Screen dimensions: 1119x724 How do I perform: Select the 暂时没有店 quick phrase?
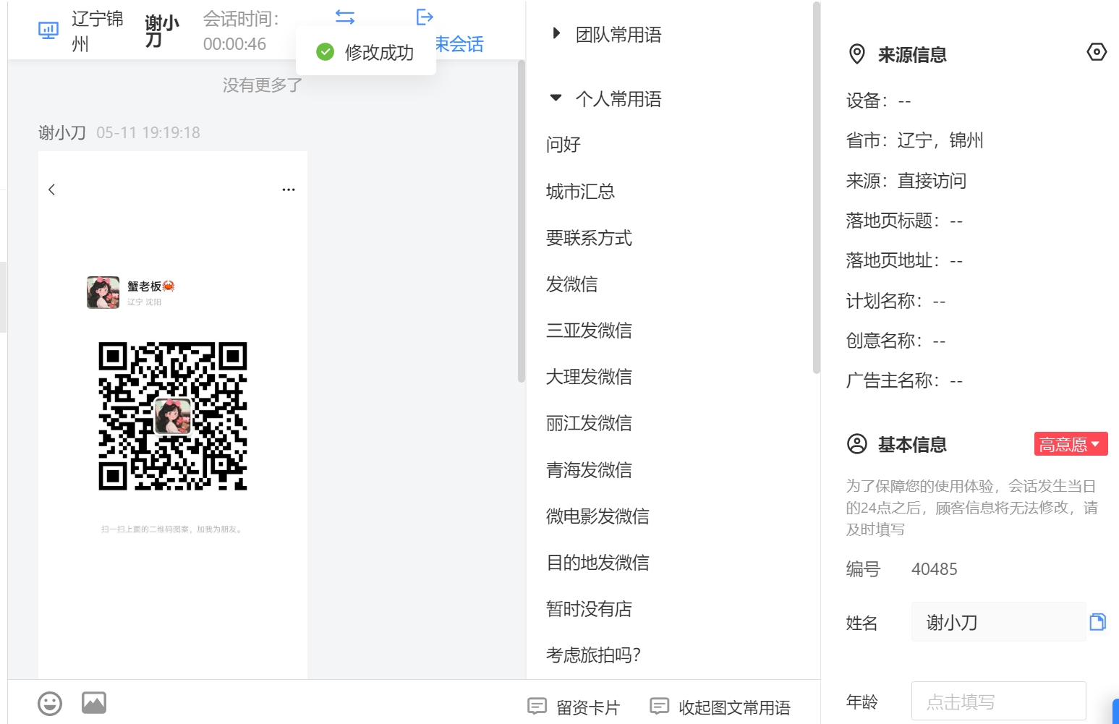point(590,609)
